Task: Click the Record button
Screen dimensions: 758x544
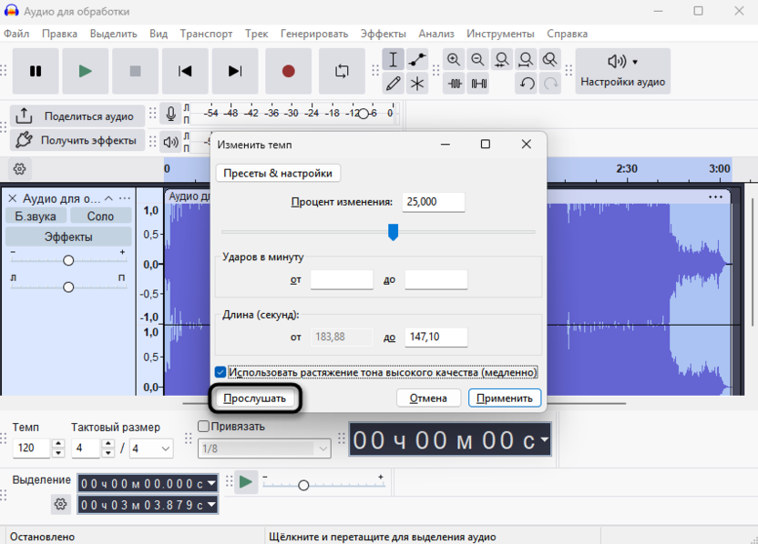Action: click(x=289, y=71)
